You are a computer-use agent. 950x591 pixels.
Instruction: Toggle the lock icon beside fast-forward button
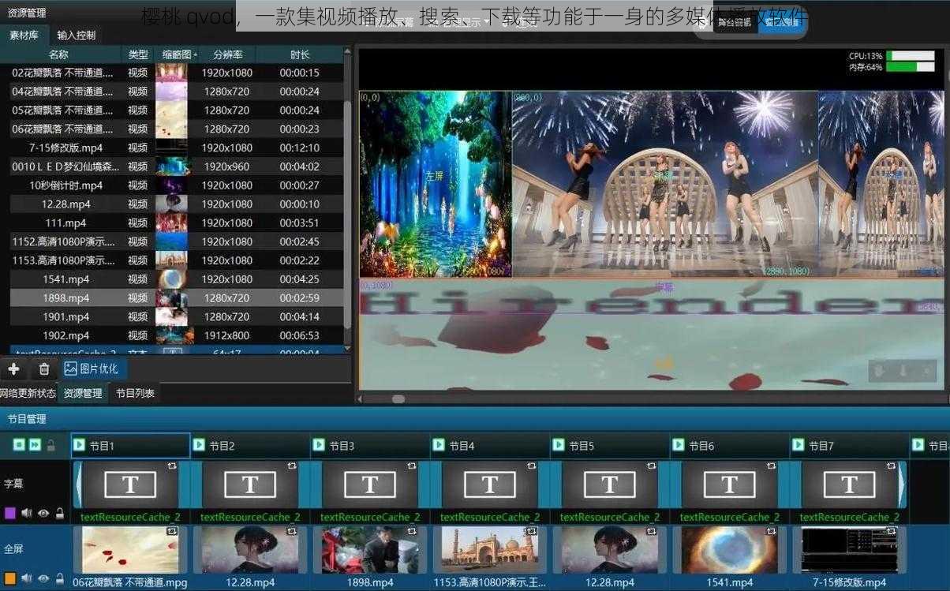tap(51, 446)
